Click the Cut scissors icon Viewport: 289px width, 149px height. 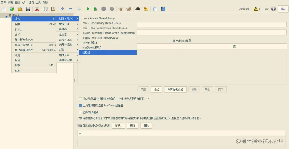(x=37, y=9)
